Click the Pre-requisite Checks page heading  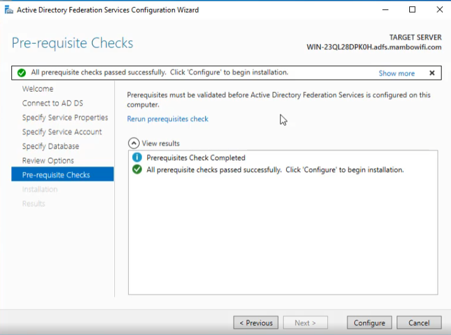click(73, 43)
